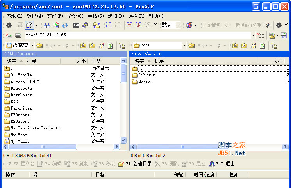This screenshot has height=188, width=291.
Task: Click F7 创建目录 button
Action: [135, 164]
